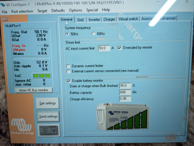The width and height of the screenshot is (194, 146).
Task: Toggle the Overruled by remote checkbox
Action: pyautogui.click(x=119, y=48)
